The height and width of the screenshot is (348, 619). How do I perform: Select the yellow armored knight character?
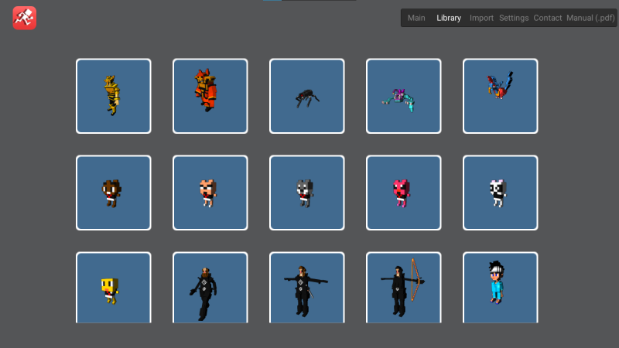(x=113, y=96)
